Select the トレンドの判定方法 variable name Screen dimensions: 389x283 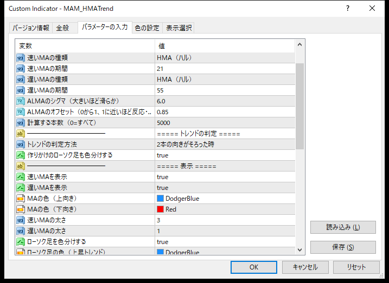[x=52, y=144]
